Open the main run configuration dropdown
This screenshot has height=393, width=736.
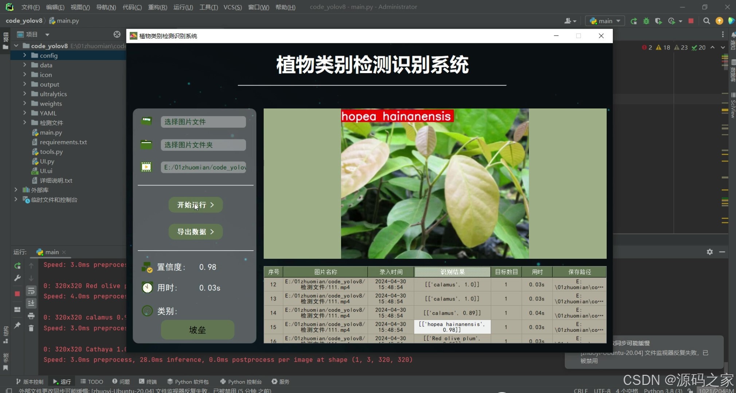pos(604,21)
